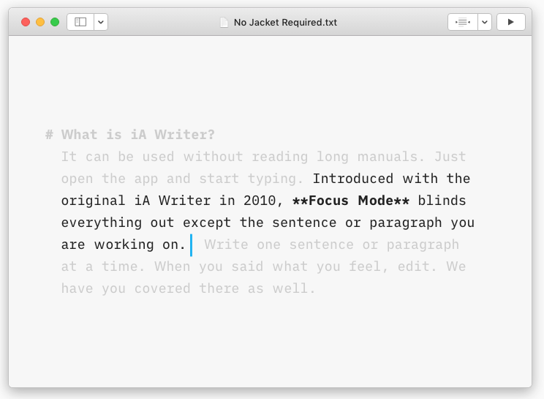Screen dimensions: 544x399
Task: Click the dimmed word 'covered' in the last line
Action: (162, 288)
